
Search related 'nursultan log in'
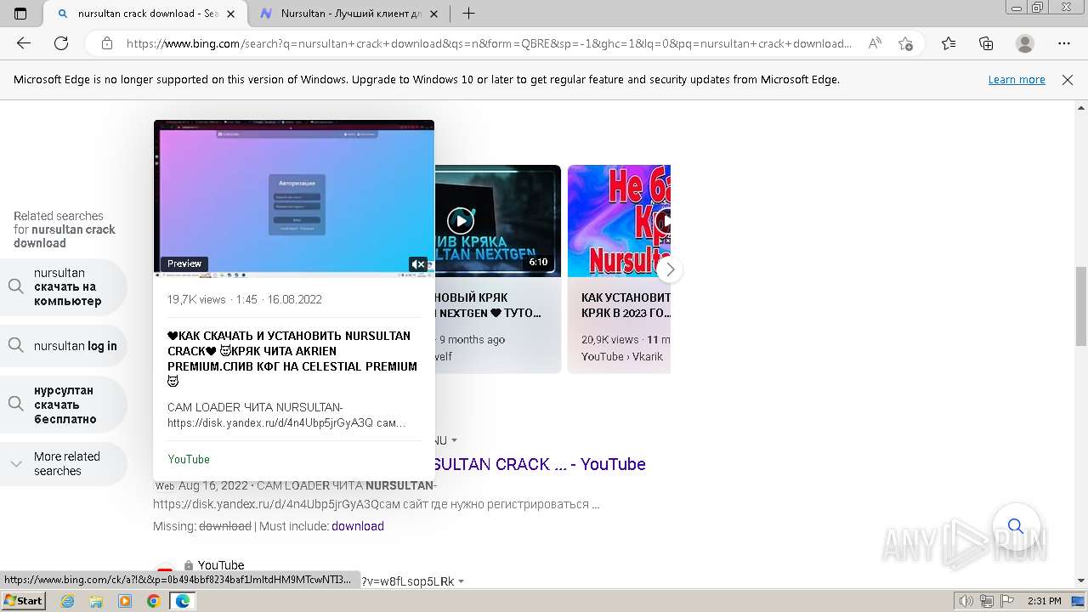tap(63, 346)
